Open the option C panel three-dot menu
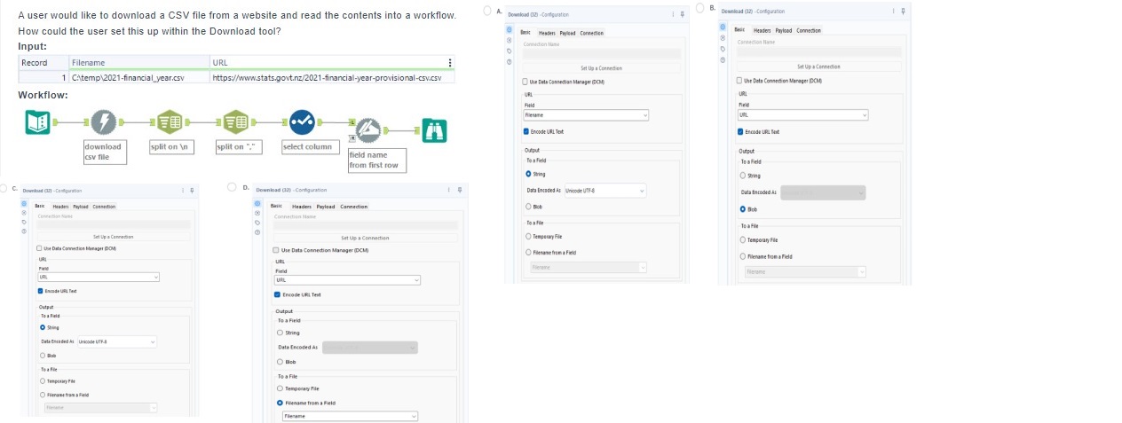Viewport: 1122px width, 423px height. tap(183, 190)
